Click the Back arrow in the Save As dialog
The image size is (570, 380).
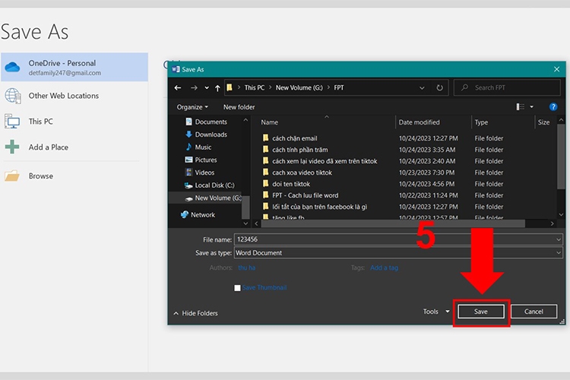pyautogui.click(x=178, y=87)
